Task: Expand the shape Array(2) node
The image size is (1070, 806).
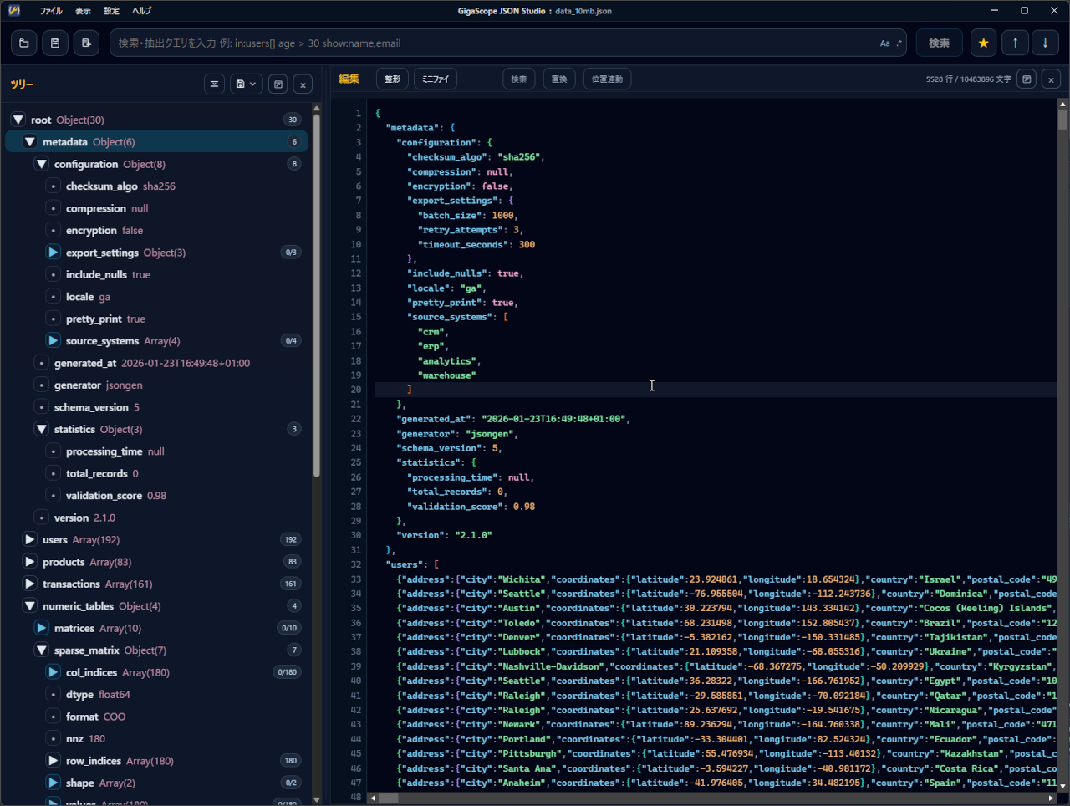Action: point(53,783)
